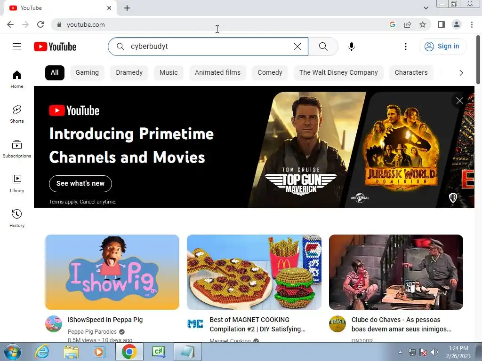Image resolution: width=482 pixels, height=361 pixels.
Task: Click the Peppa Pig Parodies channel avatar
Action: click(x=54, y=323)
